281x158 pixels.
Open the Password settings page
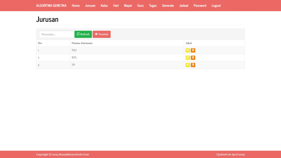200,6
